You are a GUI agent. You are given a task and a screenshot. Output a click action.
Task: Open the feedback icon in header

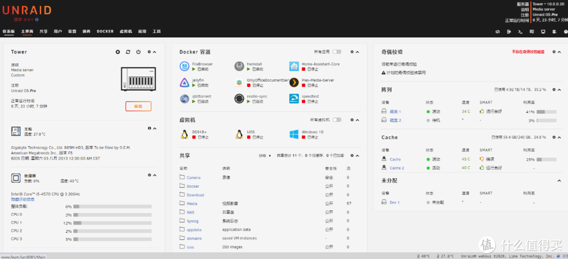[x=531, y=32]
